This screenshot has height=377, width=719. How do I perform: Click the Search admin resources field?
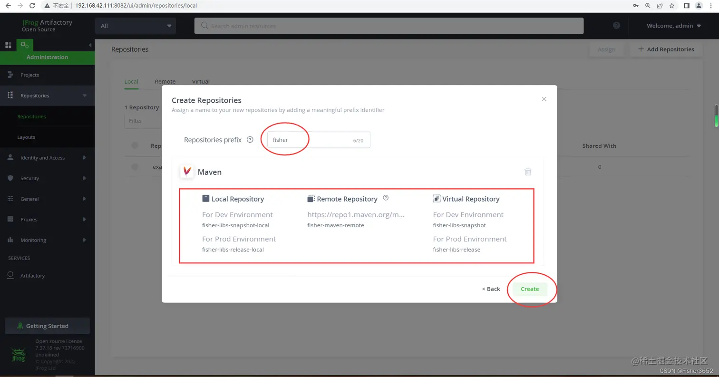(389, 26)
